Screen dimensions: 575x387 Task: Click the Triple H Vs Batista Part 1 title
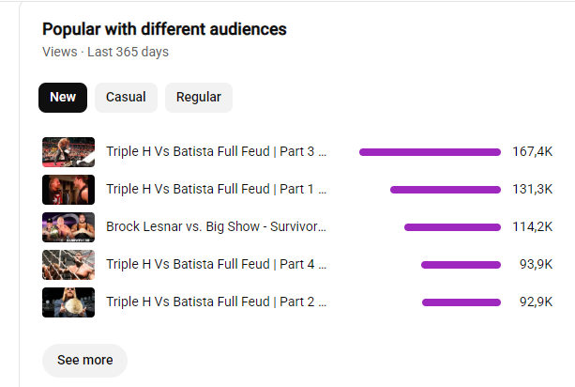[x=216, y=189]
